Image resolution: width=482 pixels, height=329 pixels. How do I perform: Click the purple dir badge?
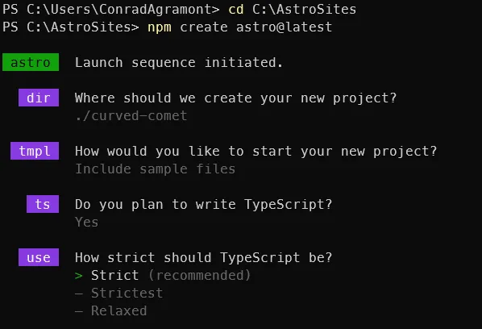[39, 98]
